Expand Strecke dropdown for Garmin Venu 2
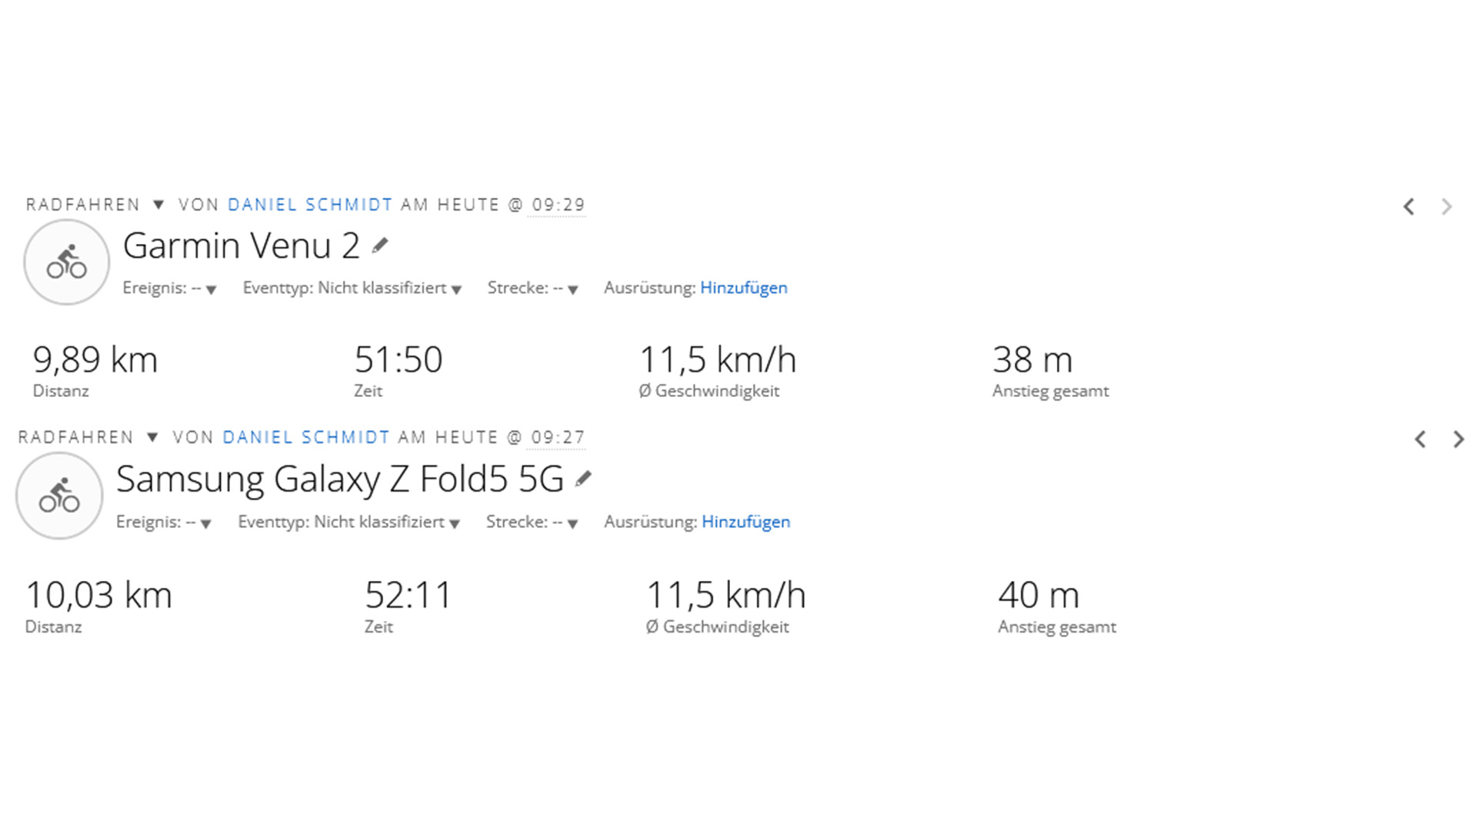 (572, 289)
